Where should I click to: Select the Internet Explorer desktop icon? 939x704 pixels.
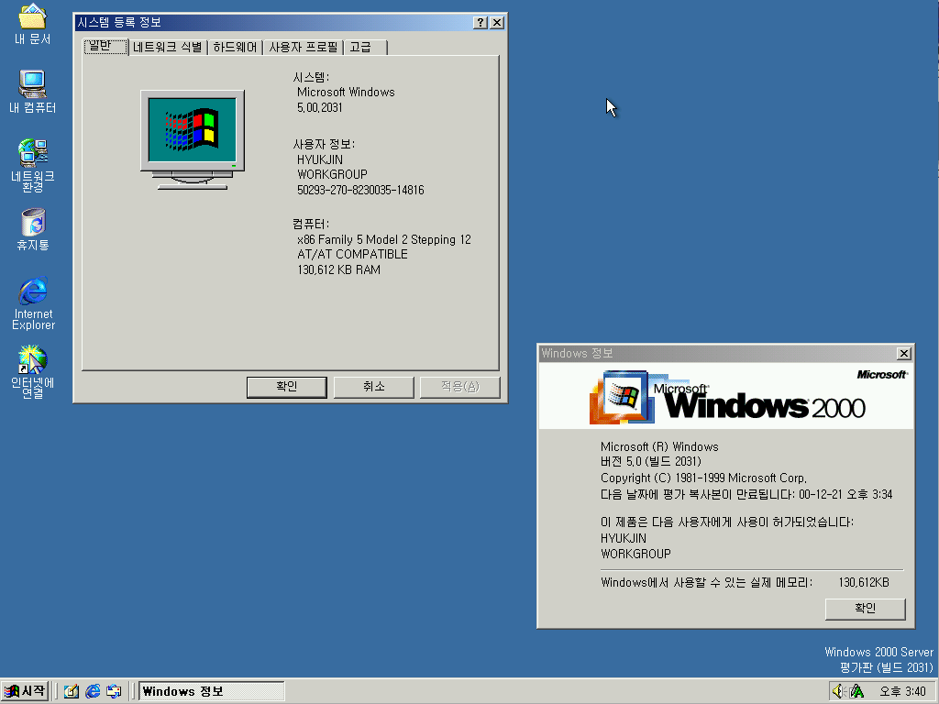coord(33,302)
